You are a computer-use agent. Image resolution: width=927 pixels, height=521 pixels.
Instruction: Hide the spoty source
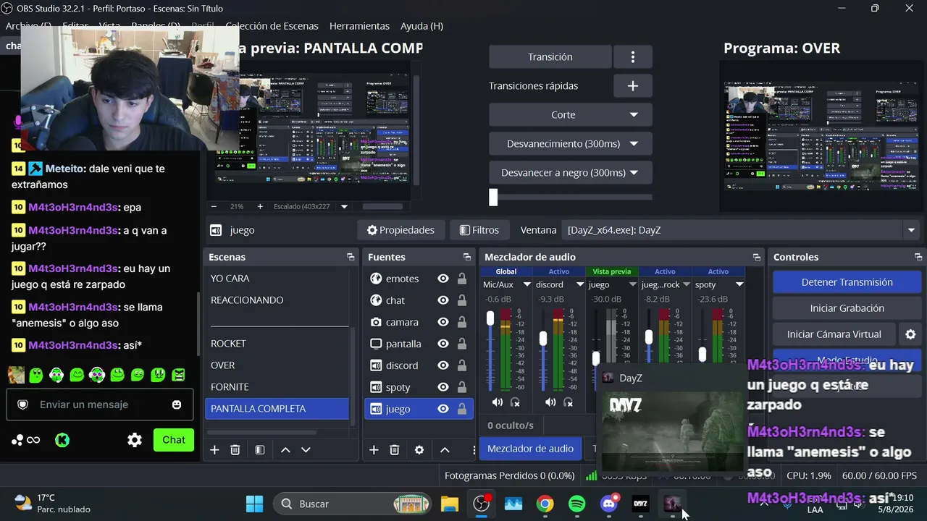pyautogui.click(x=443, y=387)
